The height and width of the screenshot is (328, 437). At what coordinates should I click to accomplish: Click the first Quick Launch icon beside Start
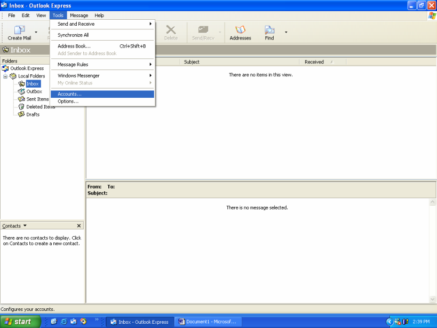54,322
